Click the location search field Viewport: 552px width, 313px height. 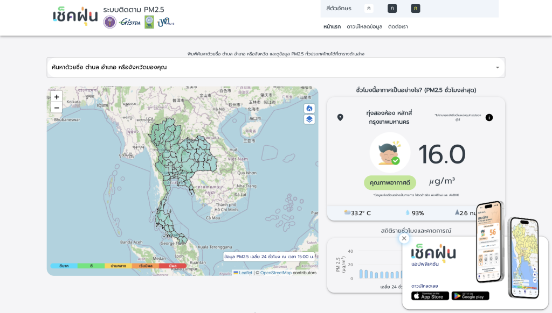tap(275, 67)
